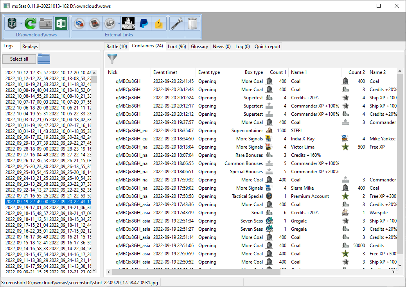Viewport: 406px width, 287px height.
Task: Click the World of Warships anchor shield icon
Action: [x=12, y=23]
